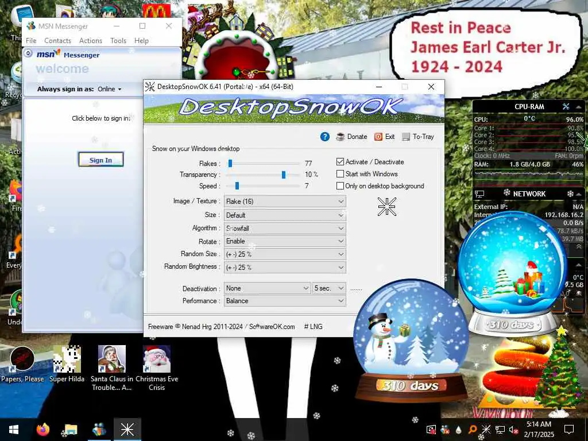Open File Explorer from the taskbar

click(x=71, y=430)
